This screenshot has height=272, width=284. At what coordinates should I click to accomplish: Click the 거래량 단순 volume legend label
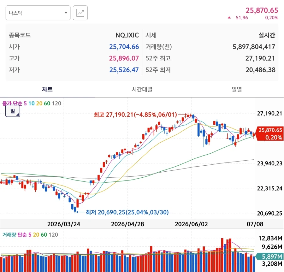click(15, 235)
